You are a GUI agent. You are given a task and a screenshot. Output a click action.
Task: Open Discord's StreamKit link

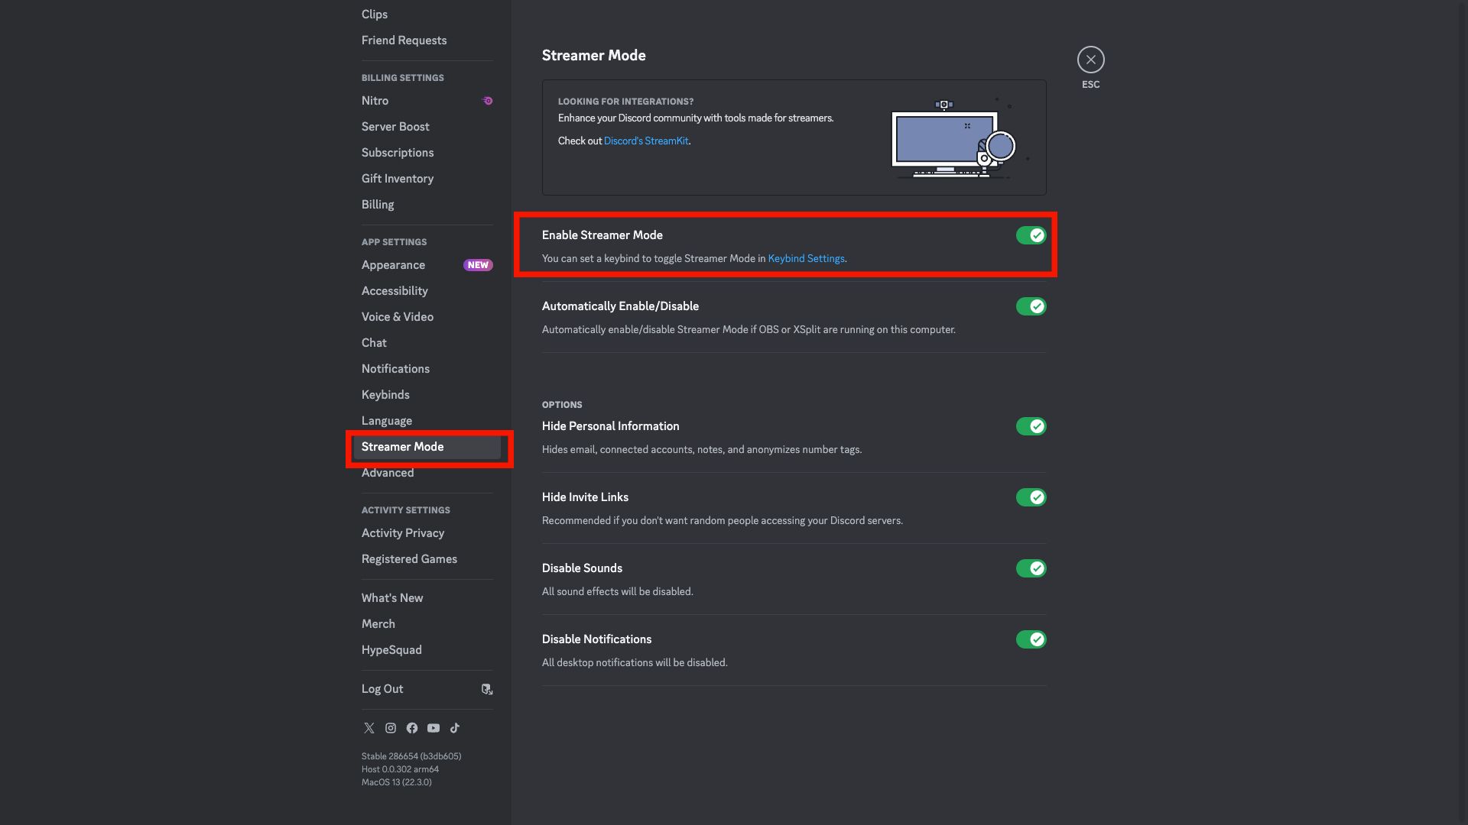coord(645,141)
